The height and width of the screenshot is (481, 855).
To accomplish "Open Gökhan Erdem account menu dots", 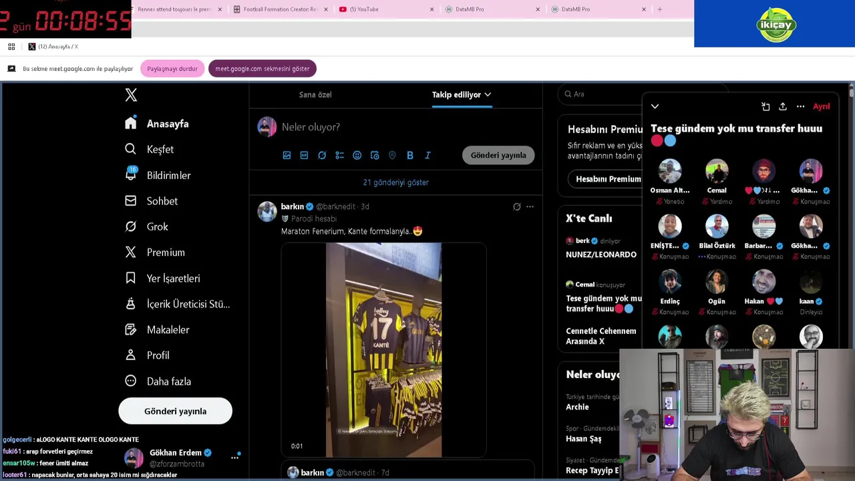I will pyautogui.click(x=234, y=458).
